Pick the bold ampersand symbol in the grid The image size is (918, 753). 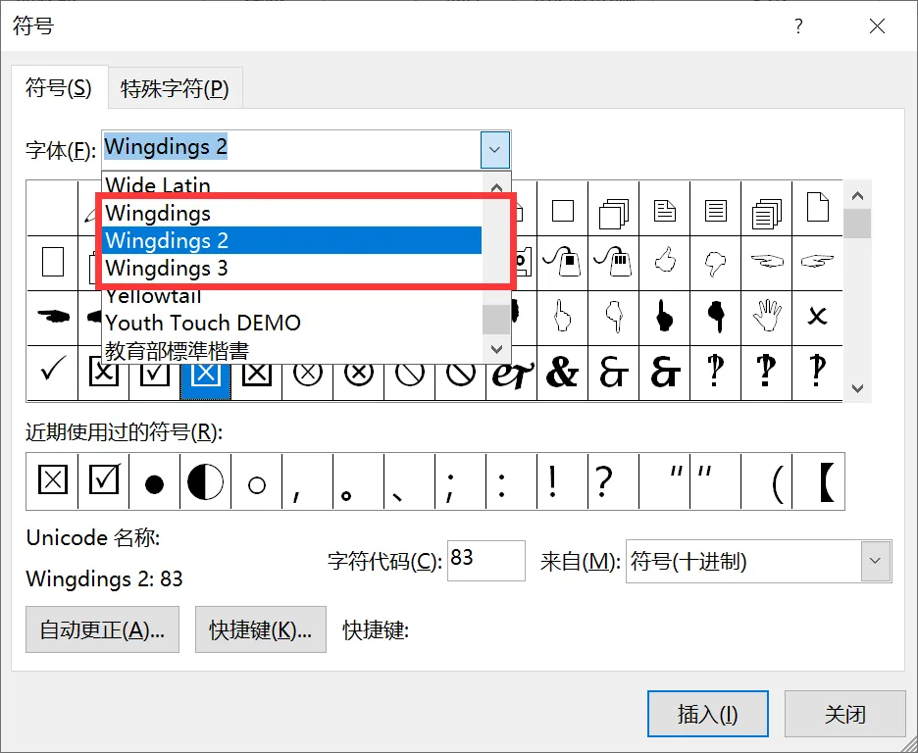point(562,374)
